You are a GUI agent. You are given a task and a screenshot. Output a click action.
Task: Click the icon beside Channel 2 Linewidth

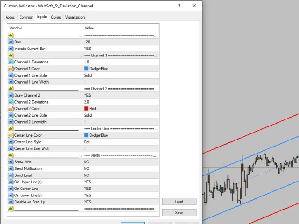(11, 122)
